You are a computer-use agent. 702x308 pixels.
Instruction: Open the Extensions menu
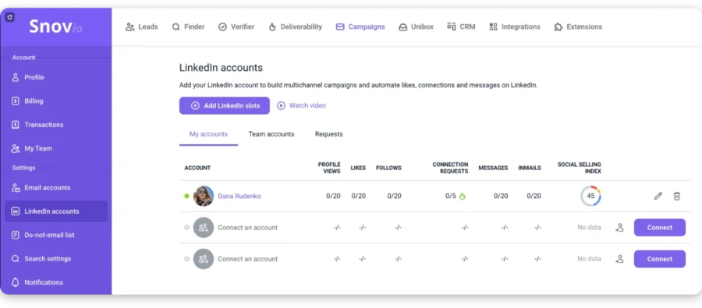pos(578,27)
